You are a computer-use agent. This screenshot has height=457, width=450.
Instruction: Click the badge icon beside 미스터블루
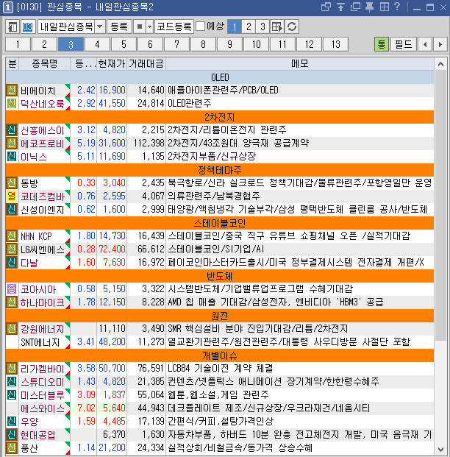(12, 395)
